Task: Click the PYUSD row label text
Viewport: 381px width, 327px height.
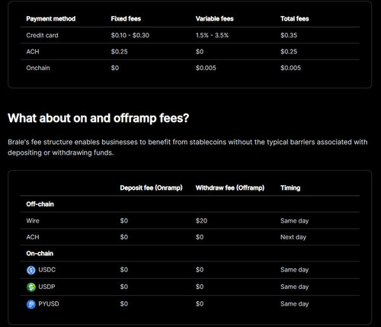Action: [49, 303]
